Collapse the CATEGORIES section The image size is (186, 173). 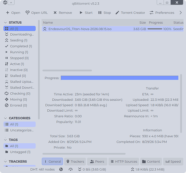coord(5,118)
